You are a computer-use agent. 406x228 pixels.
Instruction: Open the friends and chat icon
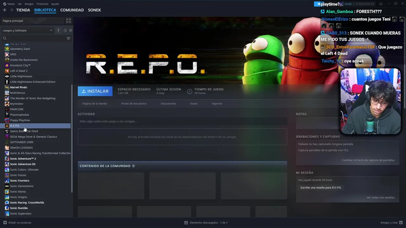(401, 223)
